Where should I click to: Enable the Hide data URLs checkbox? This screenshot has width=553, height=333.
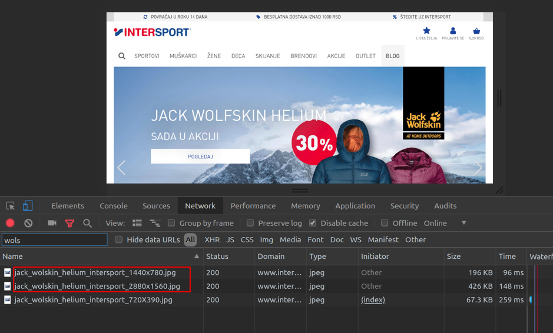coord(119,239)
